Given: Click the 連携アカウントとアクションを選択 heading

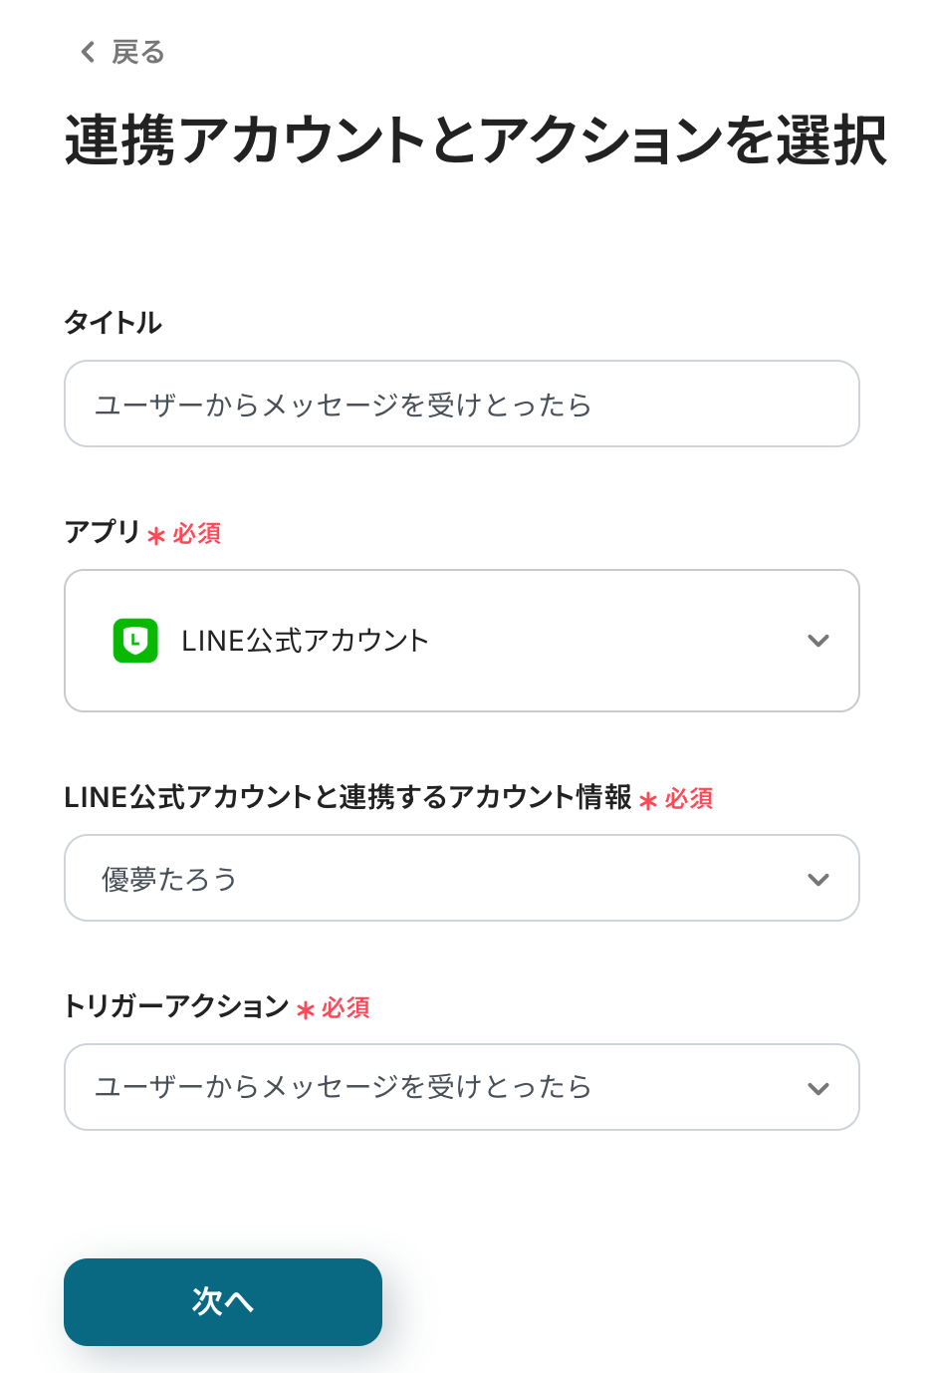Looking at the screenshot, I should coord(475,139).
